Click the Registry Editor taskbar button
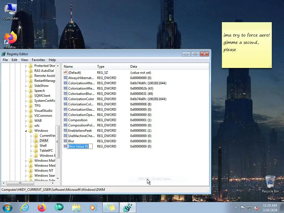 coord(128,207)
